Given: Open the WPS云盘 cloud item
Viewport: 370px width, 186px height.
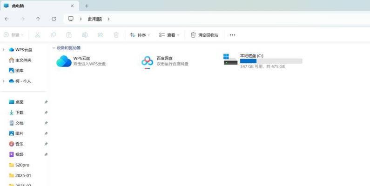Looking at the screenshot, I should [81, 61].
